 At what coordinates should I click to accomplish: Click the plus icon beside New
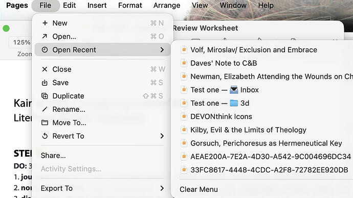click(45, 23)
